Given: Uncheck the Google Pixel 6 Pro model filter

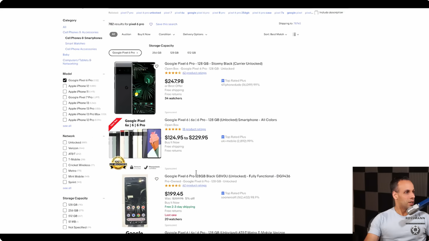Looking at the screenshot, I should [65, 80].
